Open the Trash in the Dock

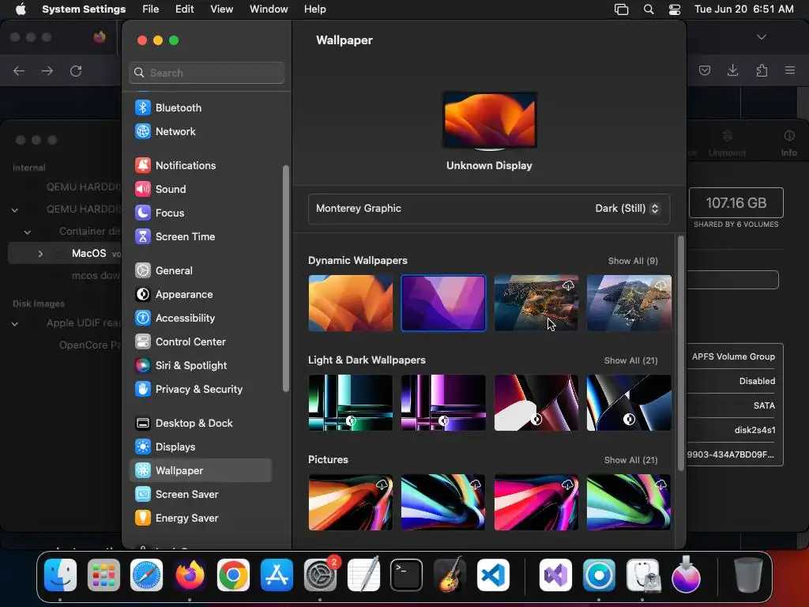coord(748,575)
